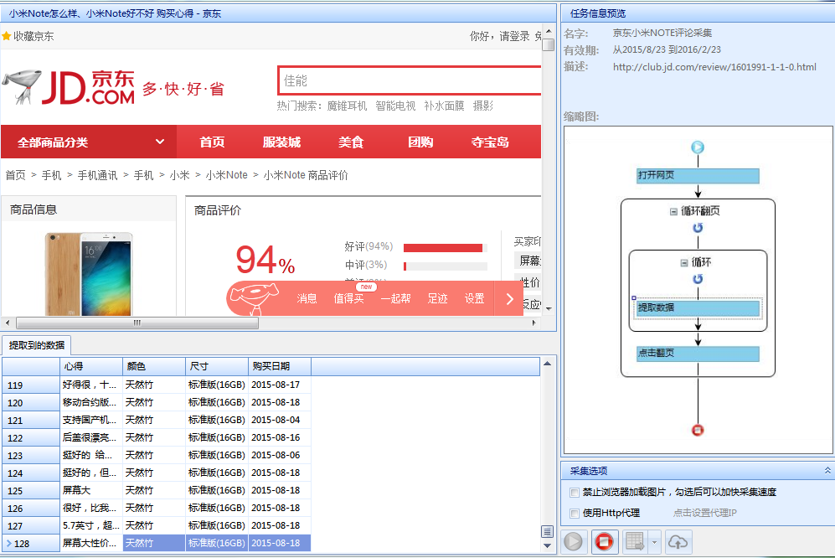Click 足迹 on the floating bar

point(438,298)
